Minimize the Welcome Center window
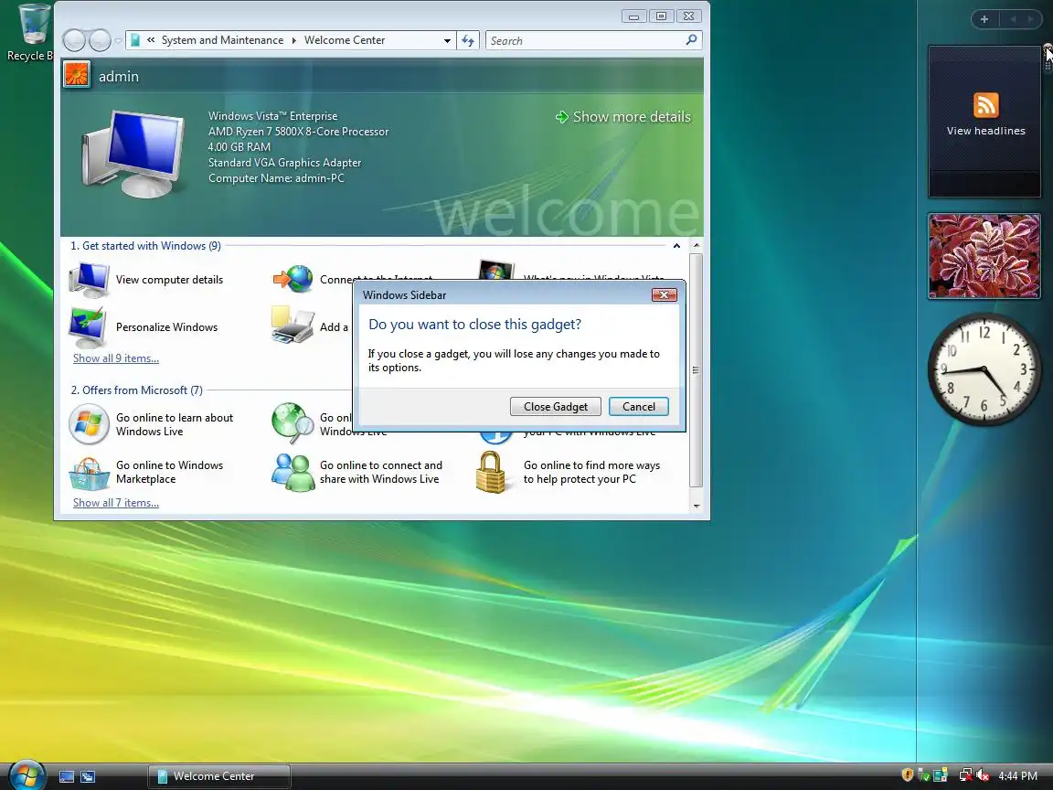Screen dimensions: 1053x790 (x=633, y=16)
